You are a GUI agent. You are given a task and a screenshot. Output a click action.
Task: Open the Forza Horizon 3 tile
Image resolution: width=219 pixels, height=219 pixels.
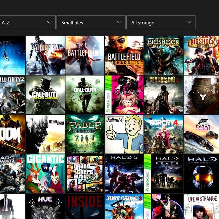201,134
